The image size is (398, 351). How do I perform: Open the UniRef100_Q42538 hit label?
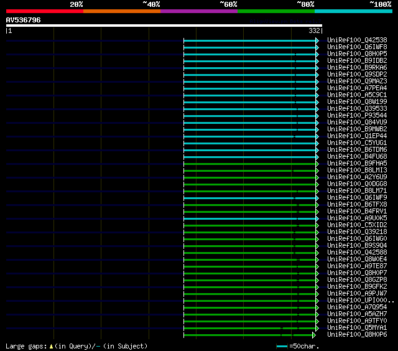[x=357, y=40]
